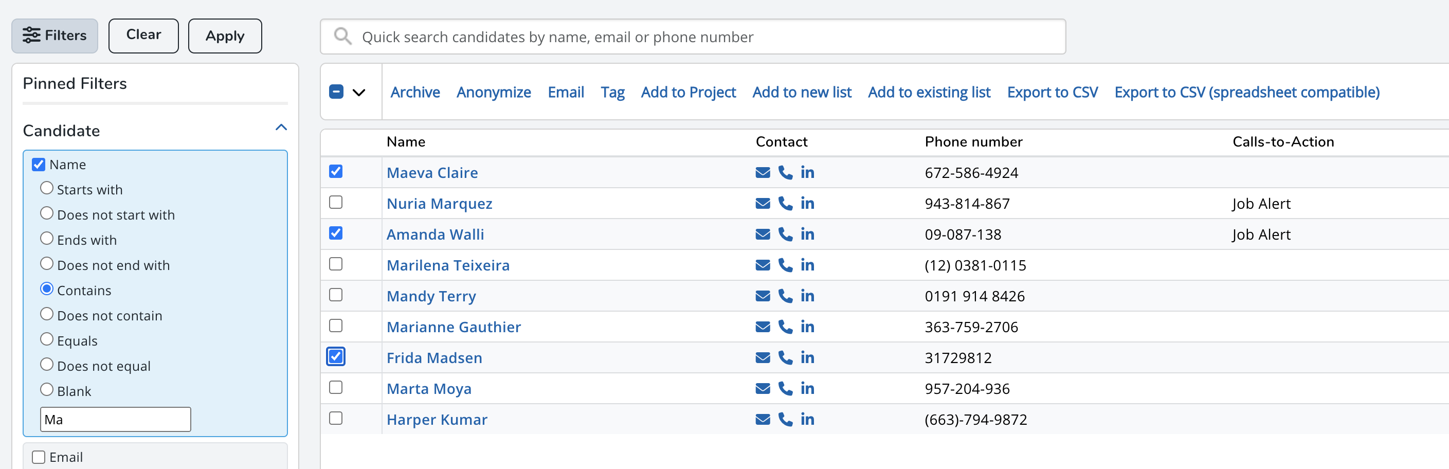Open Amanda Walli's LinkedIn profile icon
Image resolution: width=1449 pixels, height=469 pixels.
(x=807, y=234)
